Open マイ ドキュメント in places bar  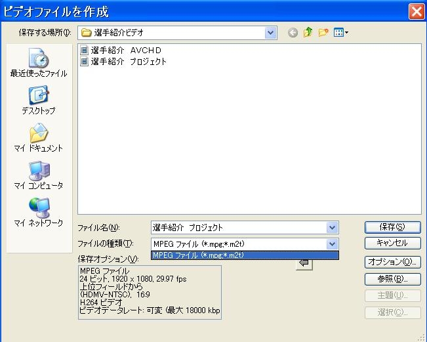point(39,137)
